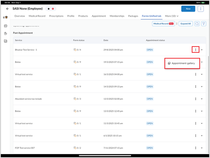Viewport: 210px width, 158px height.
Task: Open the More (10) tabs dropdown
Action: point(172,16)
